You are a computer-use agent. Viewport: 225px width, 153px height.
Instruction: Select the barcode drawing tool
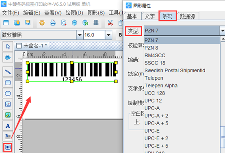pos(8,147)
